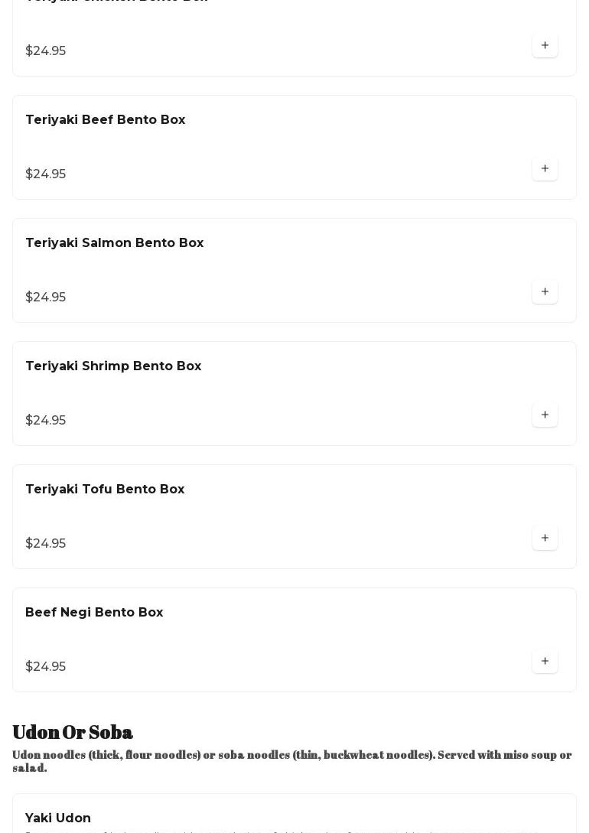Image resolution: width=589 pixels, height=833 pixels.
Task: Click the Beef Negi Bento Box price
Action: 46,667
